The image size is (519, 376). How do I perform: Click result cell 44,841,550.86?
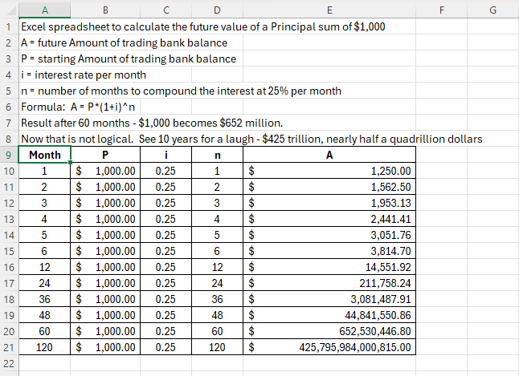coord(329,315)
